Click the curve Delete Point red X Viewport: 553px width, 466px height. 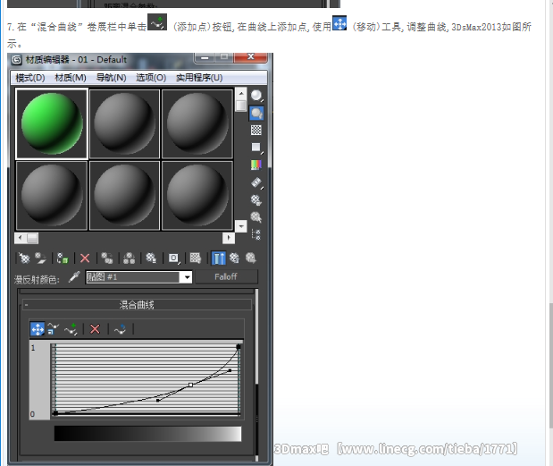(95, 329)
